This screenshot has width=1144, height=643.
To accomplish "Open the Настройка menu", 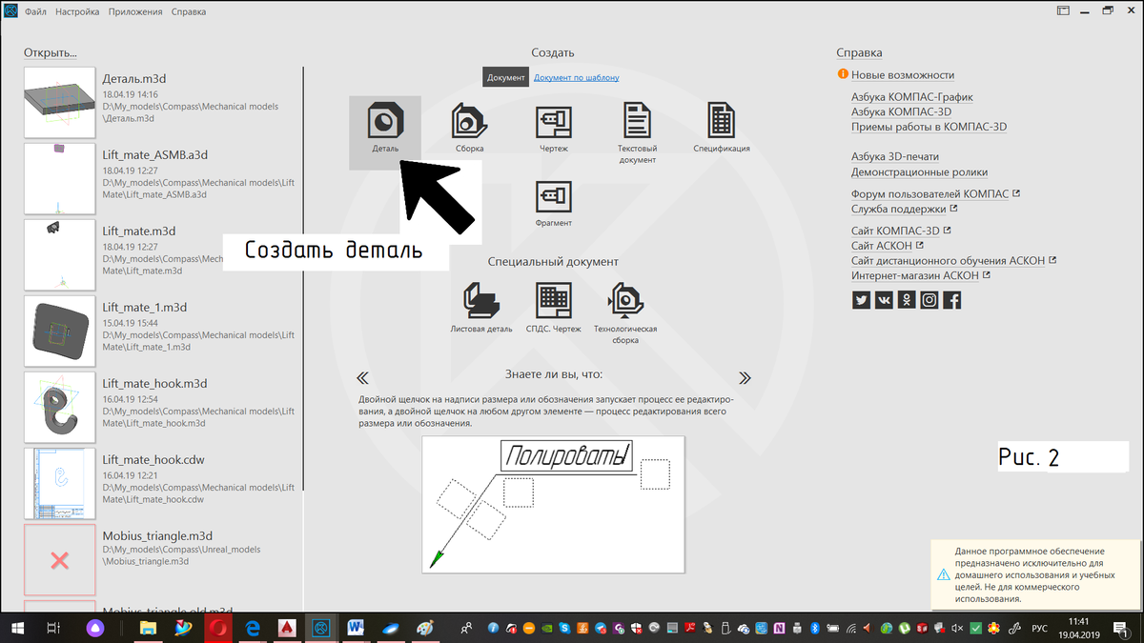I will pyautogui.click(x=77, y=11).
